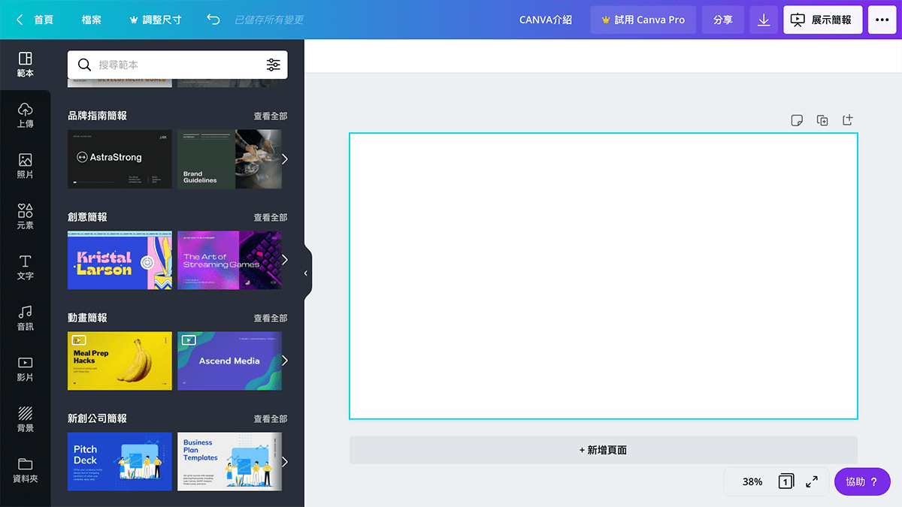Toggle fullscreen with the expand arrows icon
This screenshot has width=902, height=507.
coord(812,481)
